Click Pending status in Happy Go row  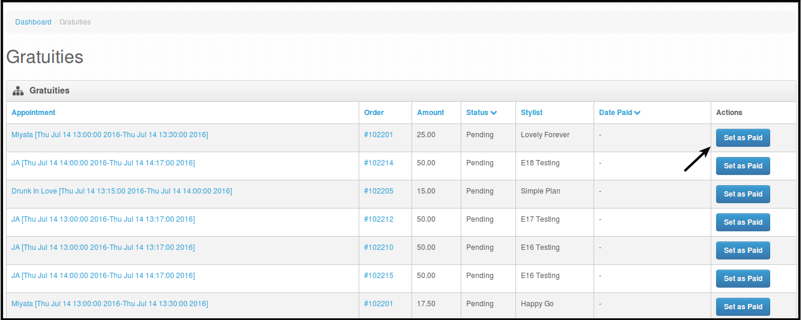[x=480, y=304]
